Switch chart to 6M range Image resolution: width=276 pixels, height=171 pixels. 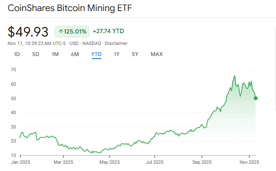[75, 54]
